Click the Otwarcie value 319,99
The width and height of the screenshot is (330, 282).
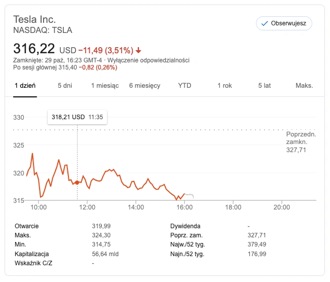(x=101, y=226)
